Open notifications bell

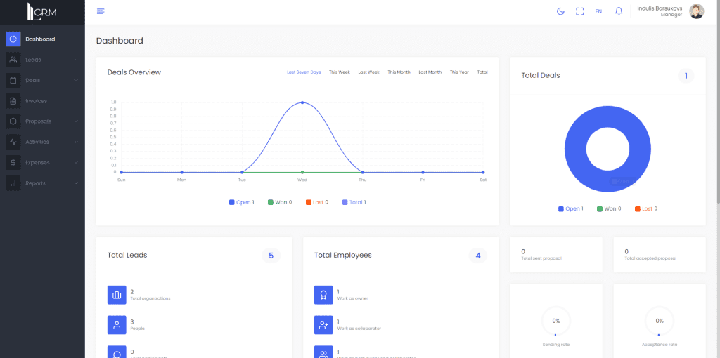pos(619,11)
